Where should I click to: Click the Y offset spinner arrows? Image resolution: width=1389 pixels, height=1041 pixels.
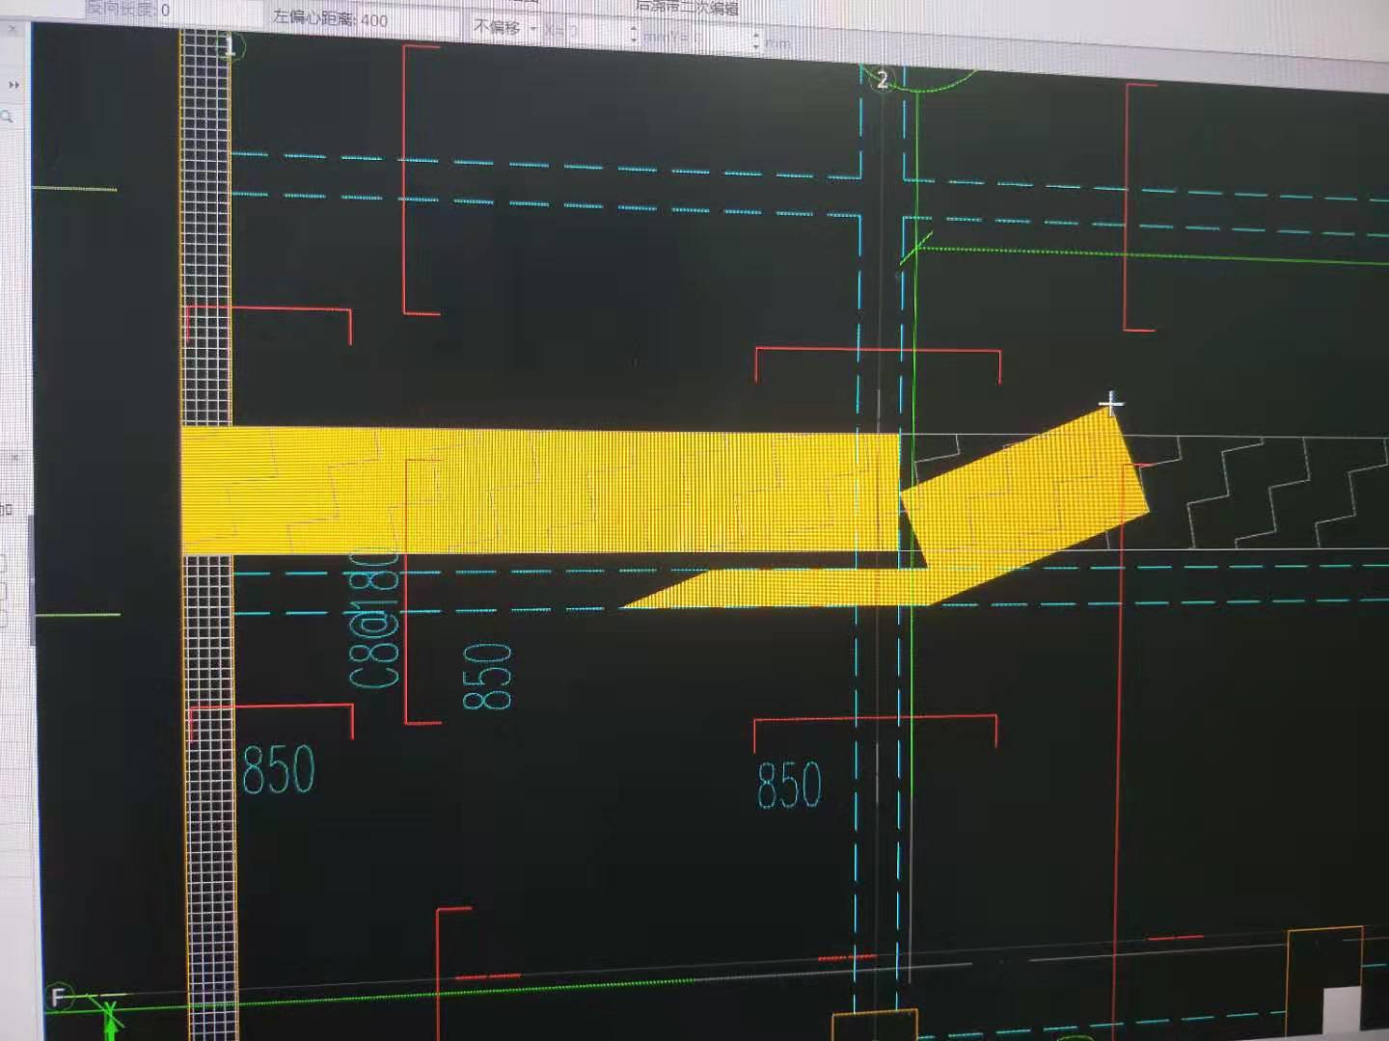click(756, 40)
